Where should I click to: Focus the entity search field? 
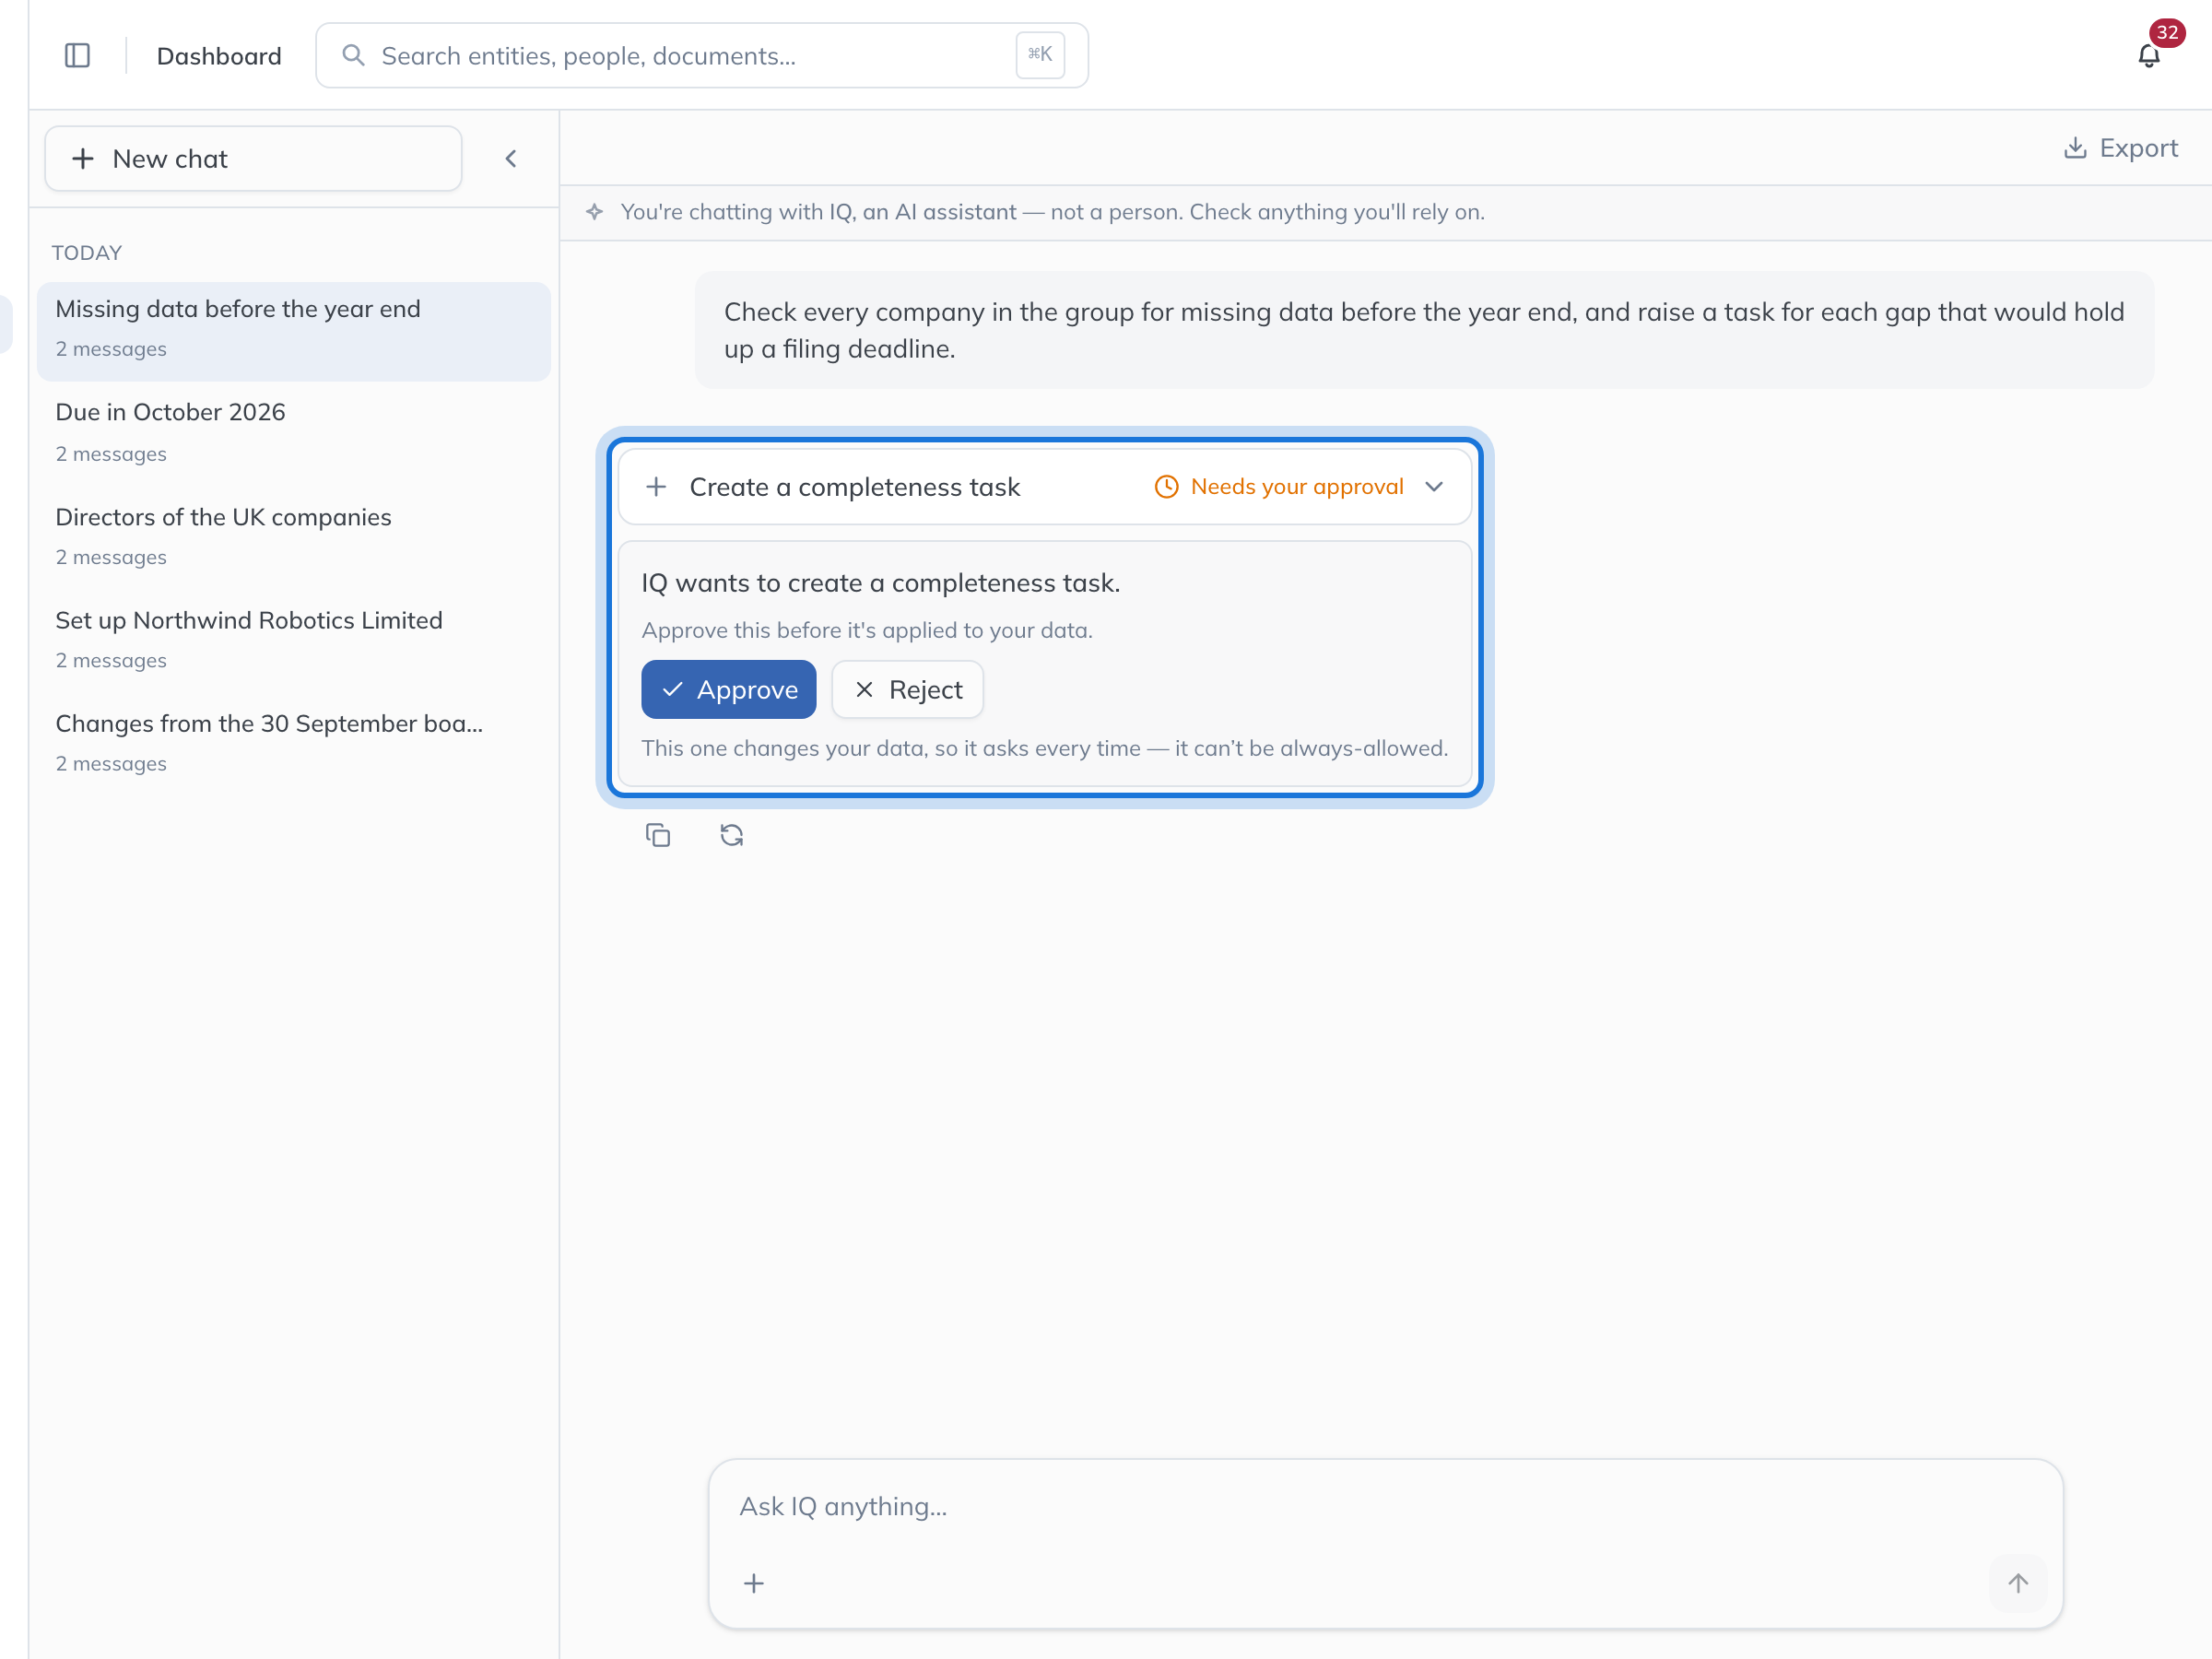(x=702, y=55)
